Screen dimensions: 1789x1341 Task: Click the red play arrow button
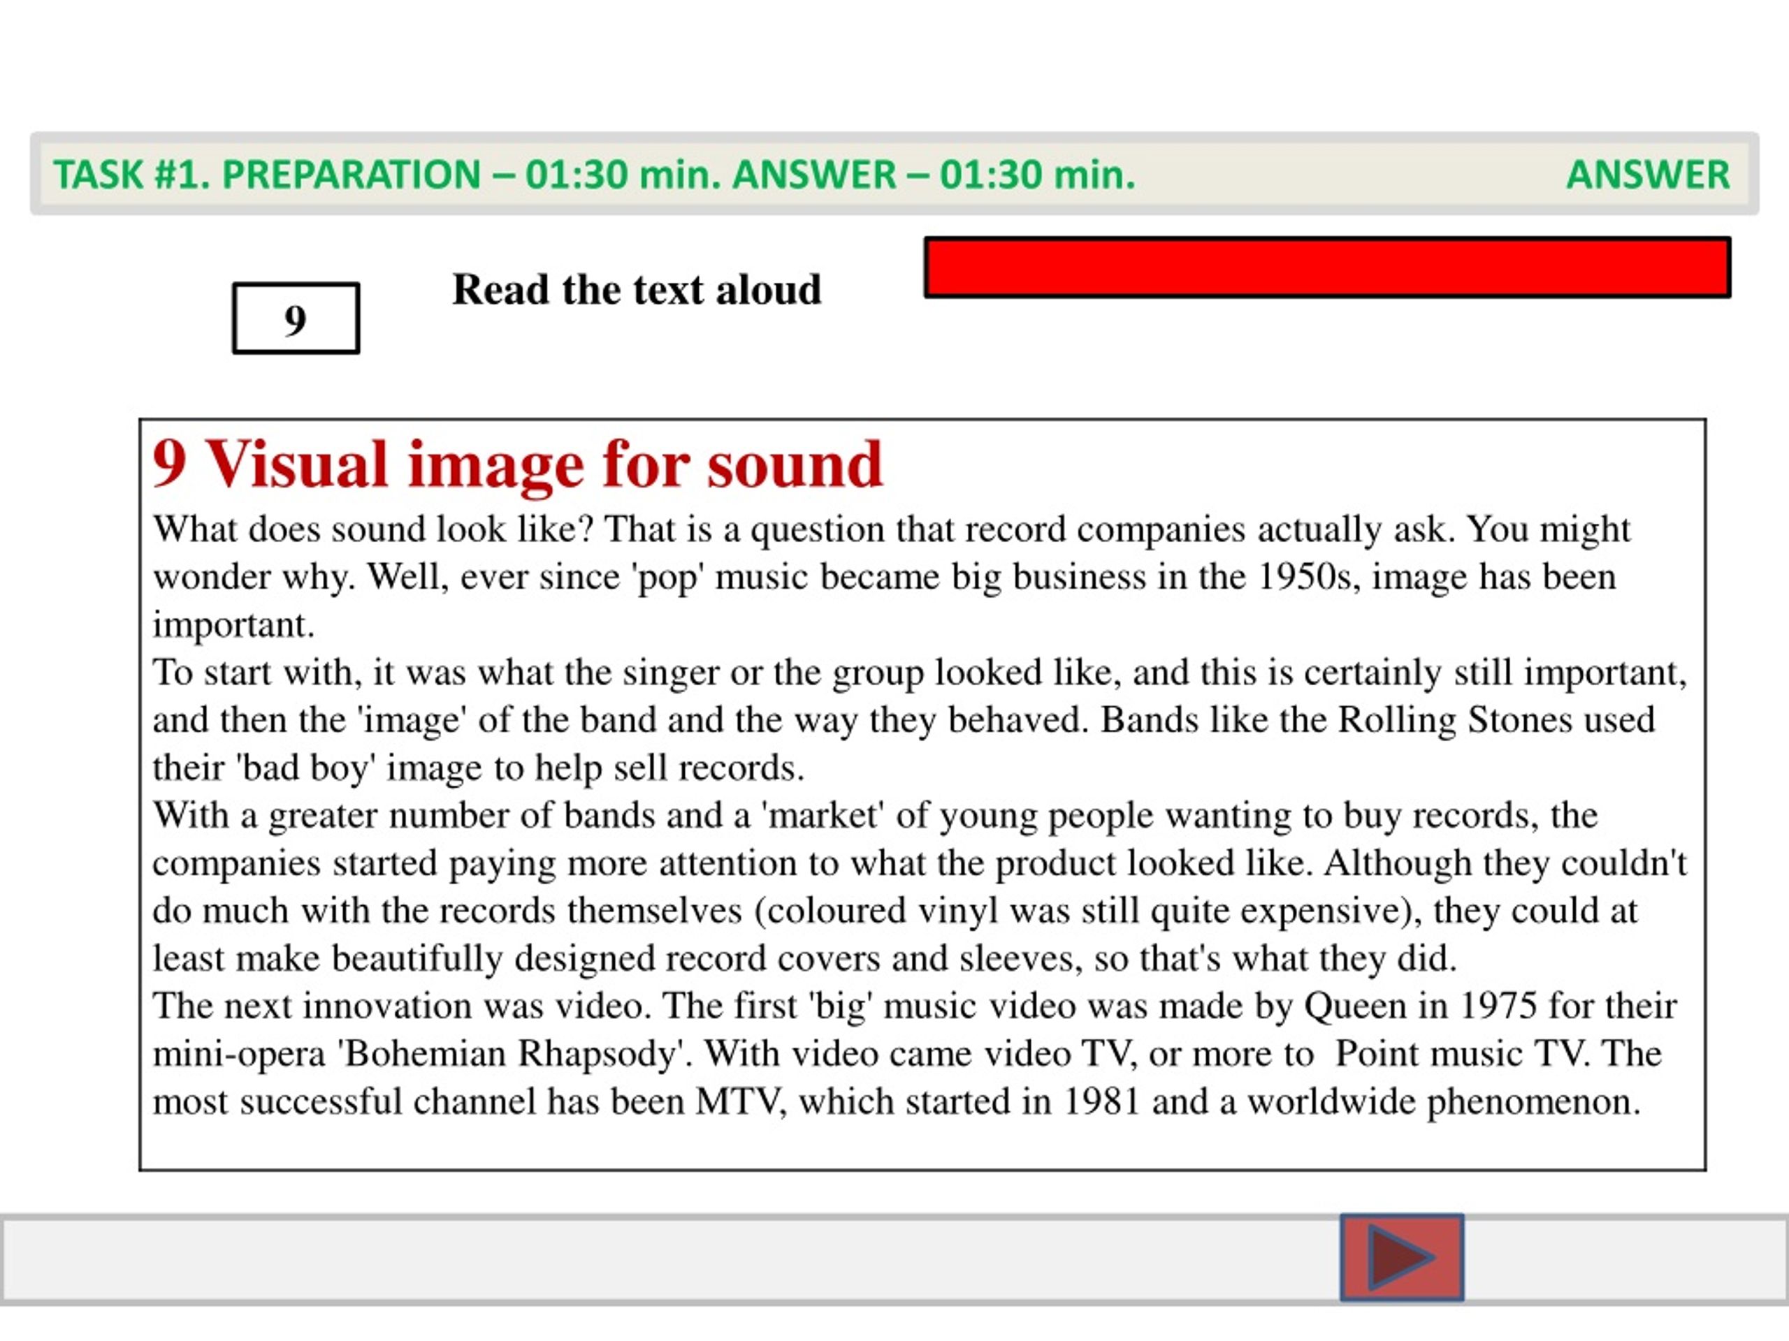[x=1402, y=1257]
